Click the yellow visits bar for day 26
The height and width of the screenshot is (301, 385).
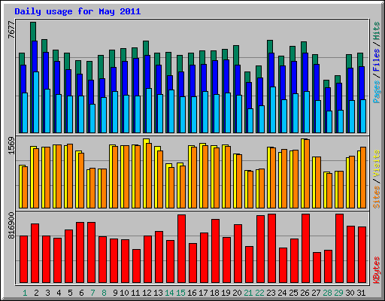click(x=303, y=174)
